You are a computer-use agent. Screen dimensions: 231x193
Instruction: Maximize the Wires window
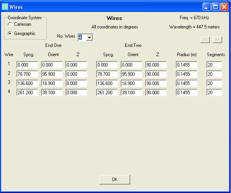[x=215, y=7]
